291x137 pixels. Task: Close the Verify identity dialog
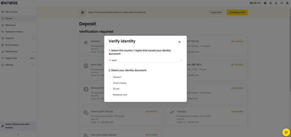point(179,42)
